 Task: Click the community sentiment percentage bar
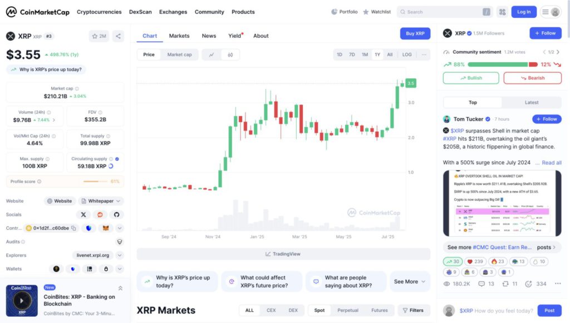pos(501,64)
